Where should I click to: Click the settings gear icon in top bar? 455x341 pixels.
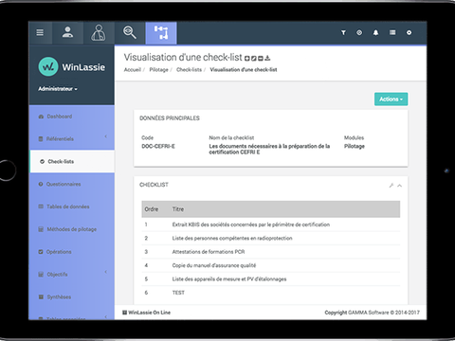click(x=409, y=32)
